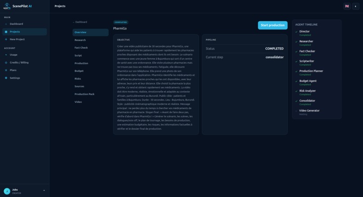Click the Credits / Billing icon
The height and width of the screenshot is (197, 363).
click(x=6, y=63)
